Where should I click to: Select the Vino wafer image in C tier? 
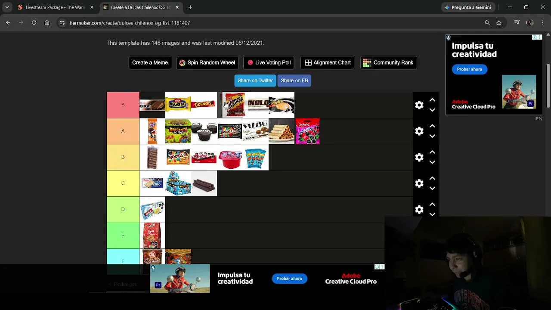pos(152,183)
